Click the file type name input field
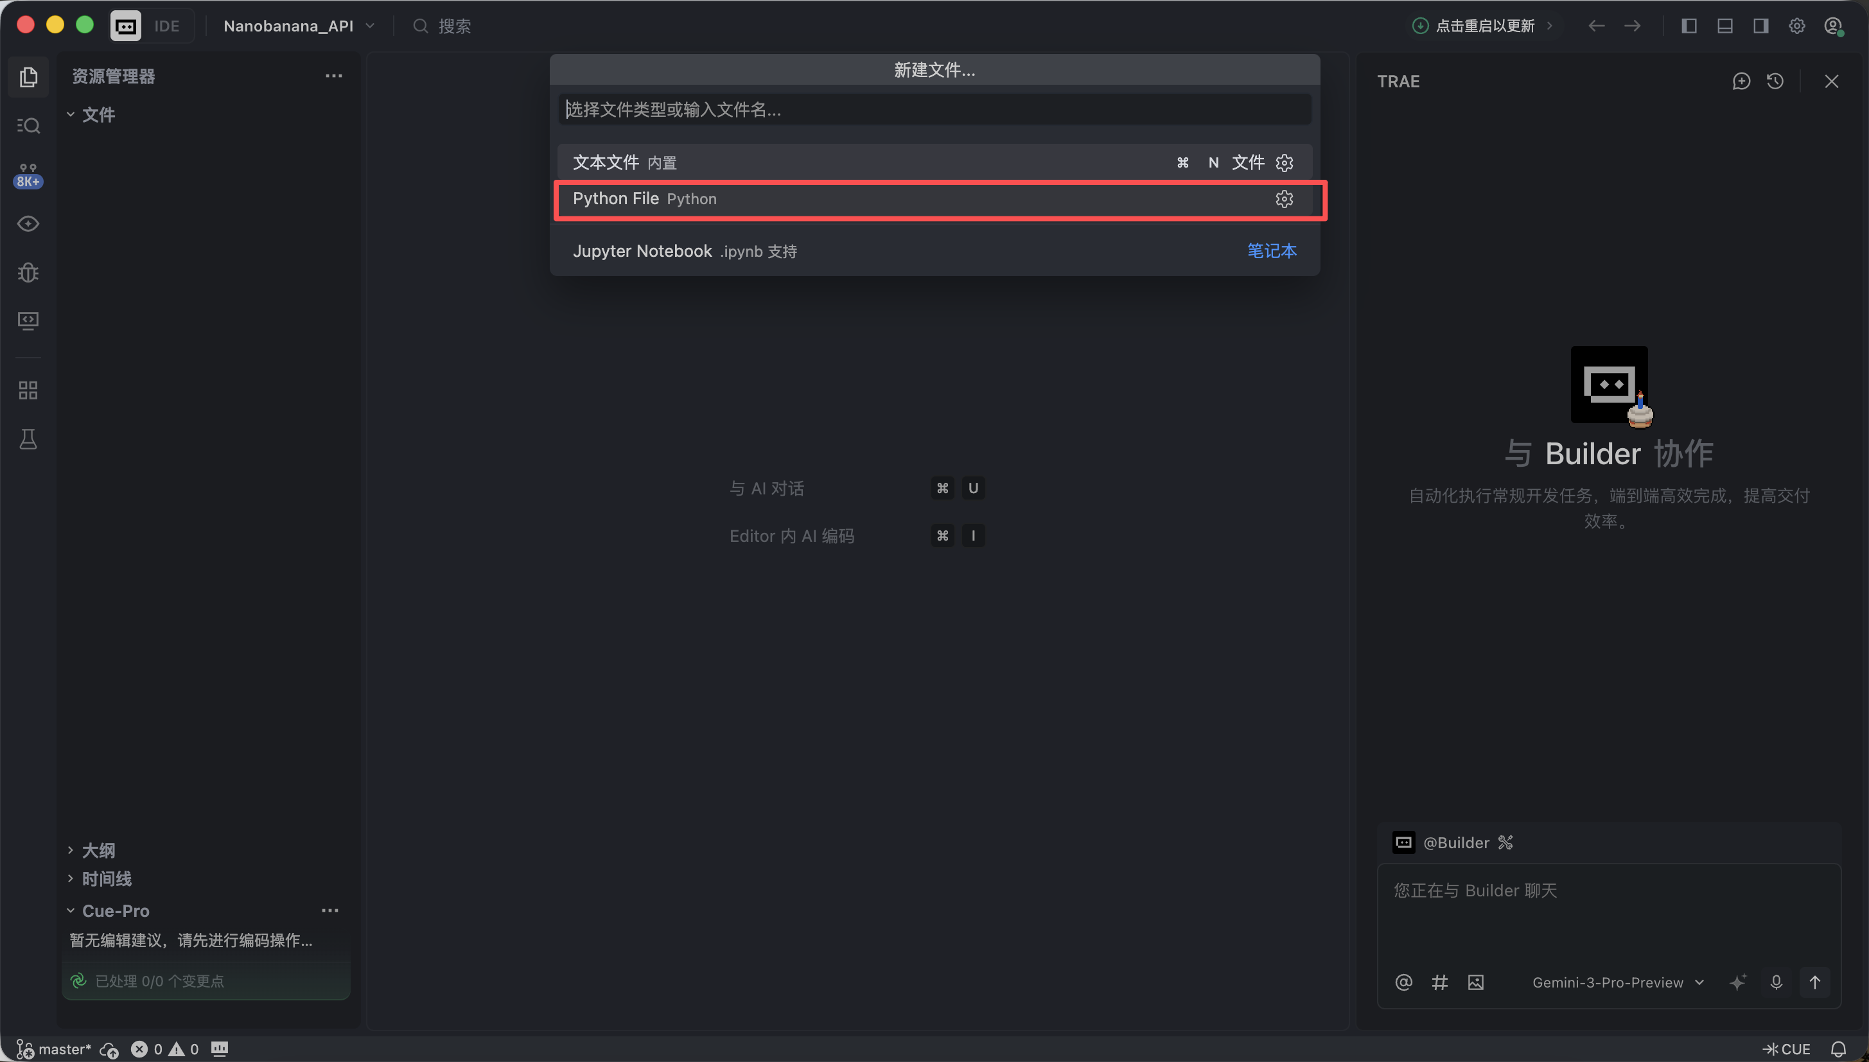 (x=934, y=109)
